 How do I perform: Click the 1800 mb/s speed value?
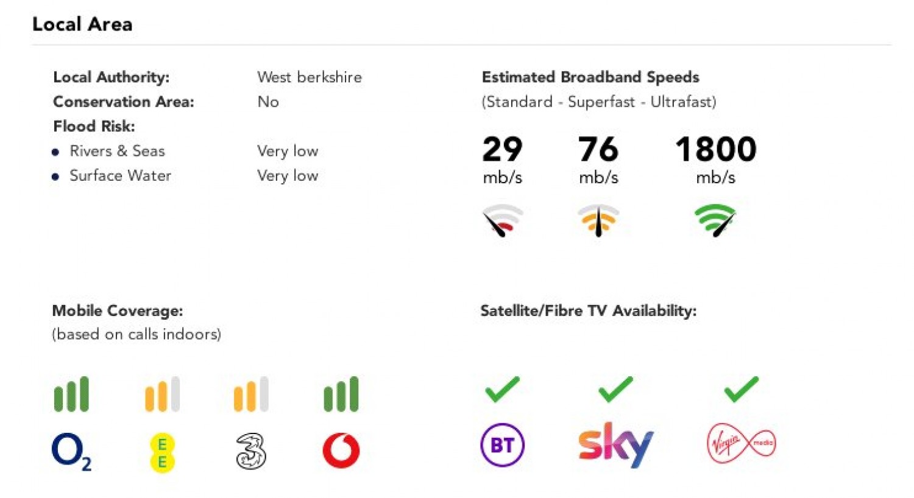[715, 150]
